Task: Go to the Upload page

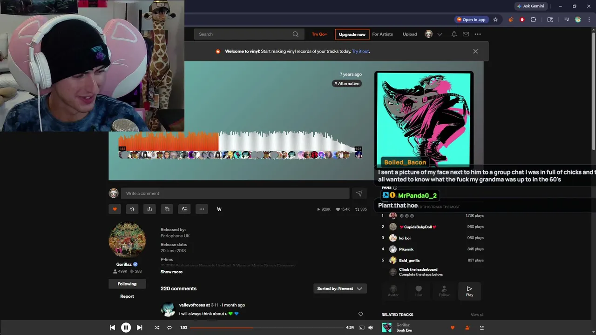Action: (x=410, y=34)
